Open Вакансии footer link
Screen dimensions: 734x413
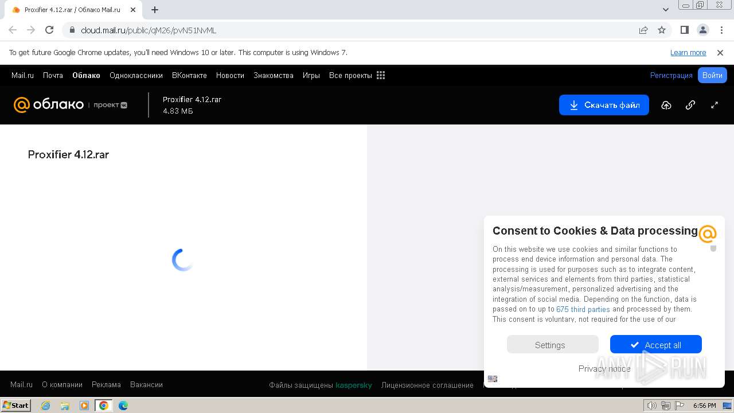point(146,385)
